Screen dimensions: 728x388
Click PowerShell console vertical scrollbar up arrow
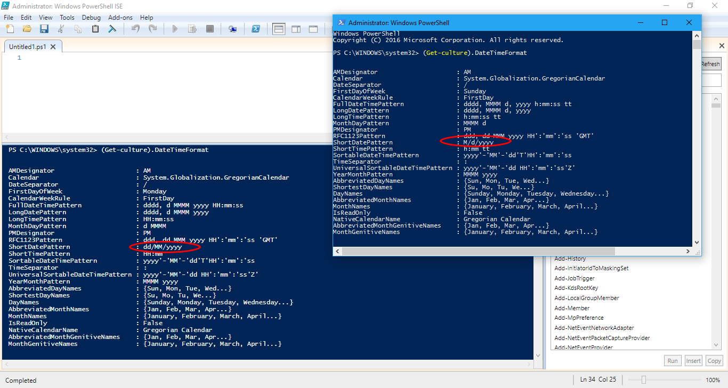pos(697,36)
